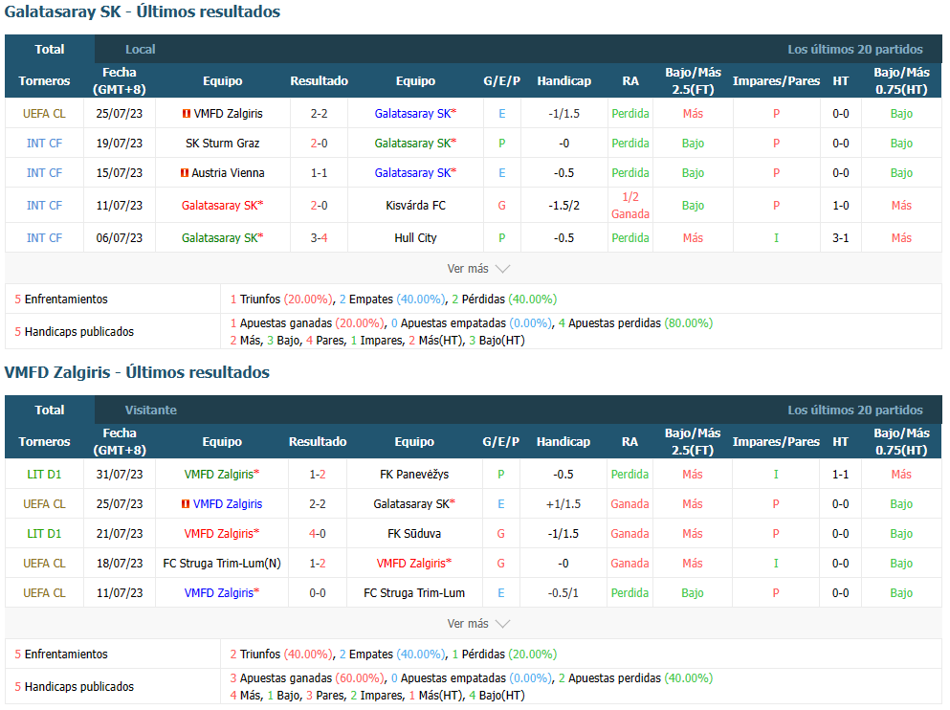The height and width of the screenshot is (710, 950).
Task: Click the G/E/P column header in Zalgiris table
Action: point(501,442)
